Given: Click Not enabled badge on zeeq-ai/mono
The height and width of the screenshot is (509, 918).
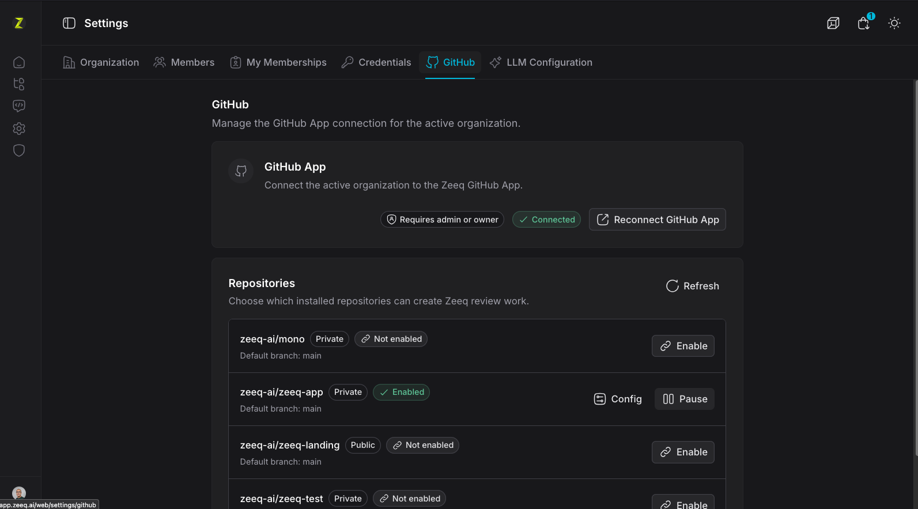Looking at the screenshot, I should [391, 339].
